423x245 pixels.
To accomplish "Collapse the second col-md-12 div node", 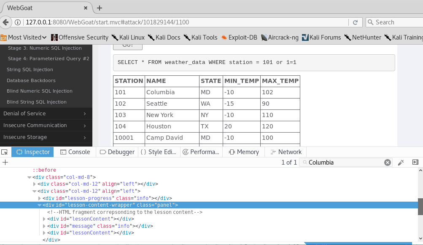I will (x=34, y=191).
